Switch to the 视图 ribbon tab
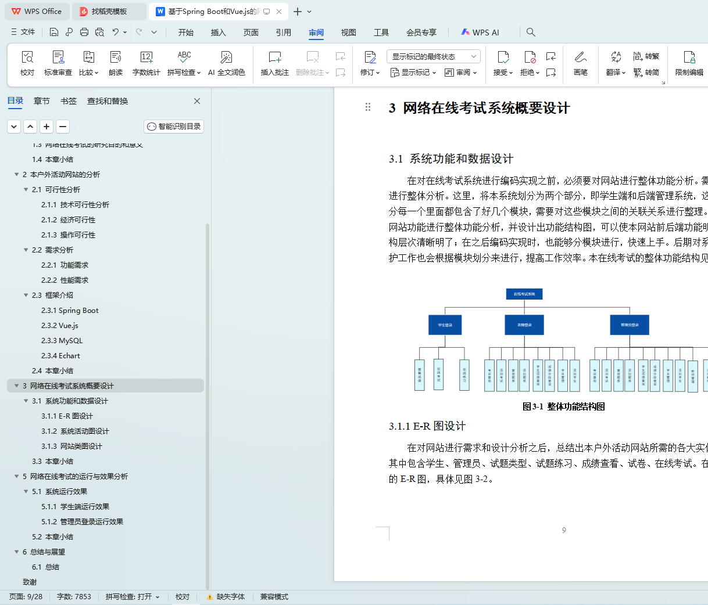The width and height of the screenshot is (708, 605). [x=349, y=33]
